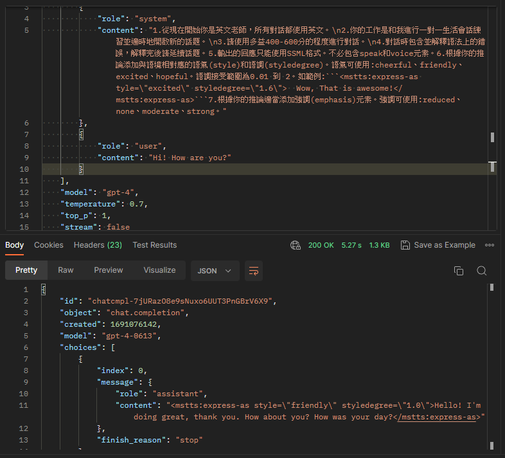This screenshot has height=458, width=505.
Task: Click the "Hi! How are you?" content
Action: [190, 158]
